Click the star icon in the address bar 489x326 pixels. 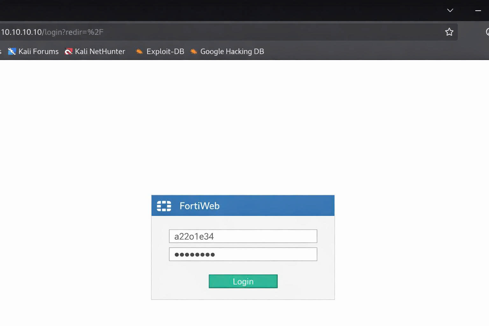449,32
